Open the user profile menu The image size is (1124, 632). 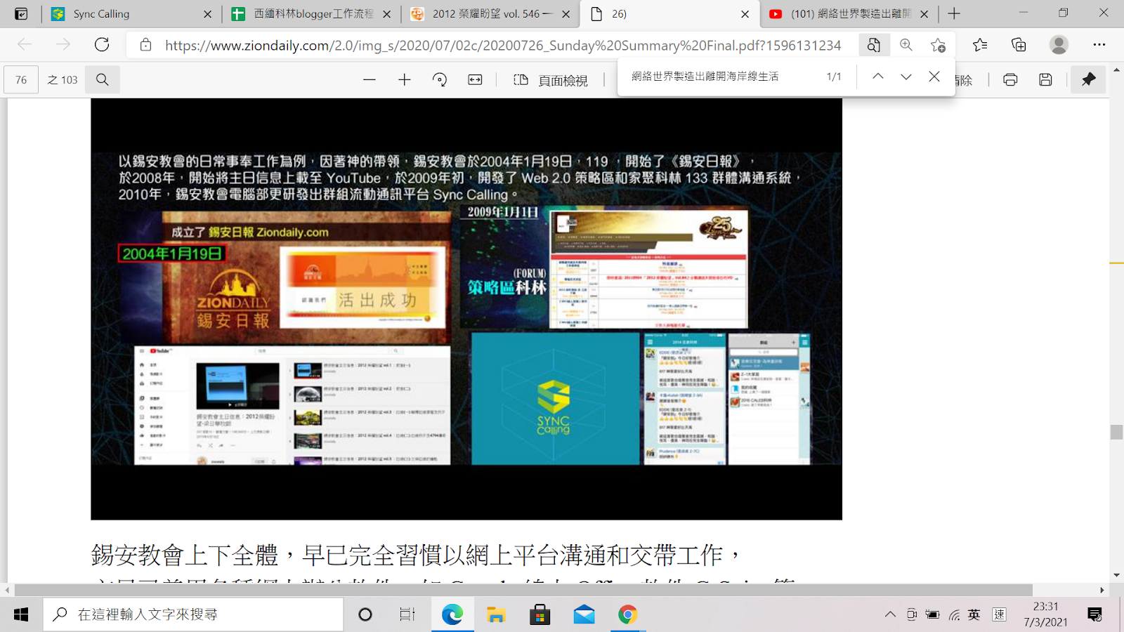pyautogui.click(x=1059, y=45)
